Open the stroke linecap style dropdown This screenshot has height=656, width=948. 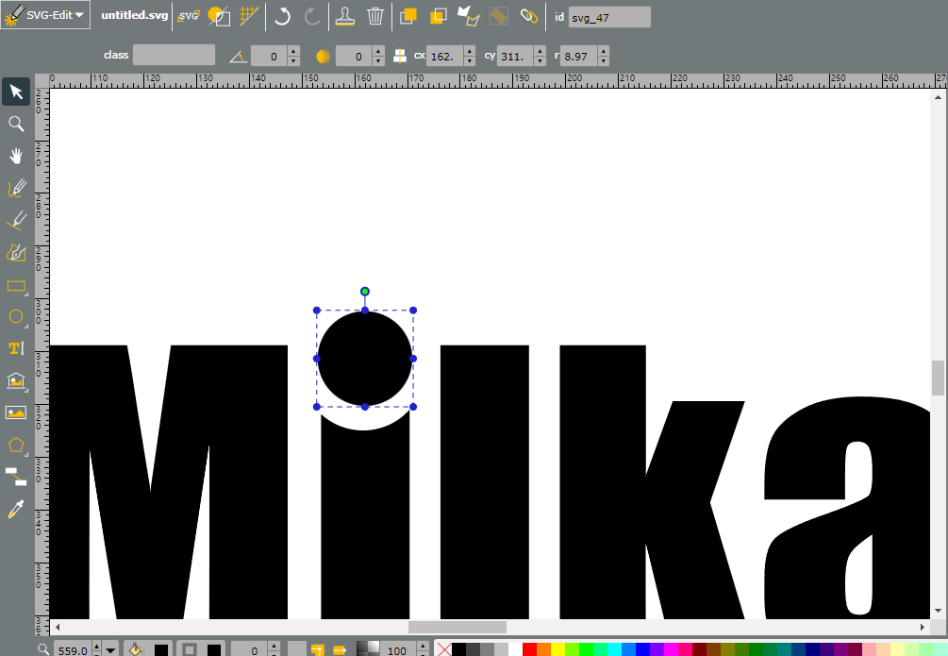pos(340,650)
